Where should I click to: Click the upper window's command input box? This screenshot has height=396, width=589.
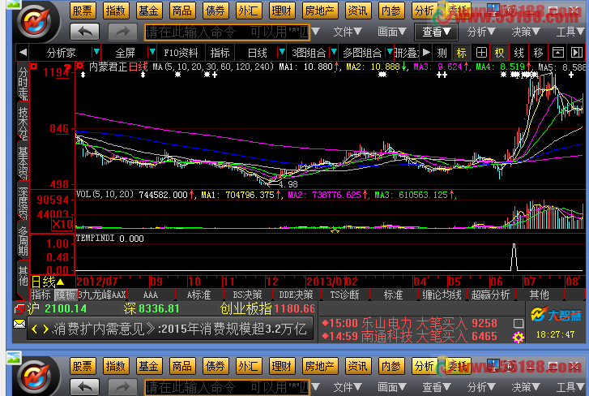pyautogui.click(x=227, y=32)
